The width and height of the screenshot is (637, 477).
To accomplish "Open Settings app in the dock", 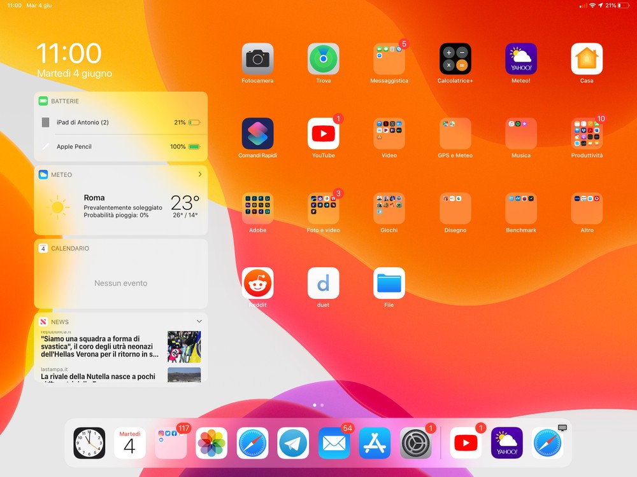I will [415, 443].
